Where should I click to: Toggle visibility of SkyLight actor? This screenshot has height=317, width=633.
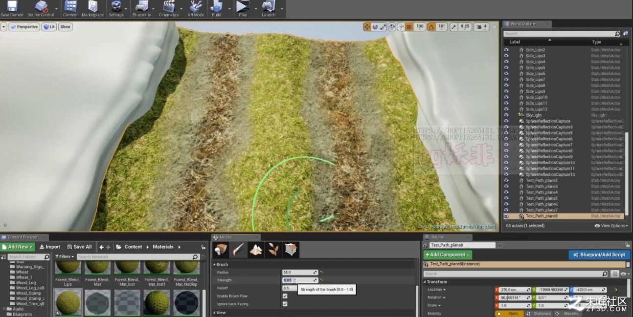click(506, 115)
